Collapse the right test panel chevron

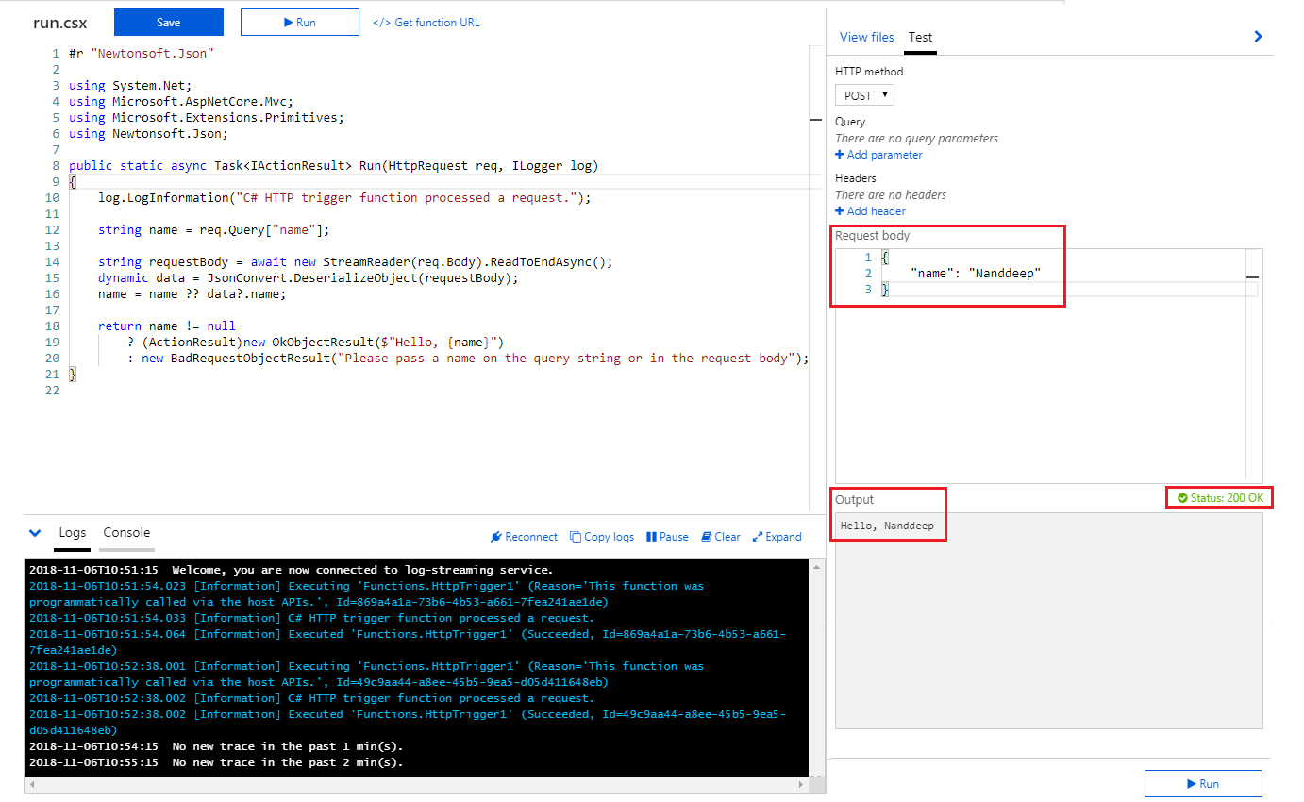point(1258,37)
